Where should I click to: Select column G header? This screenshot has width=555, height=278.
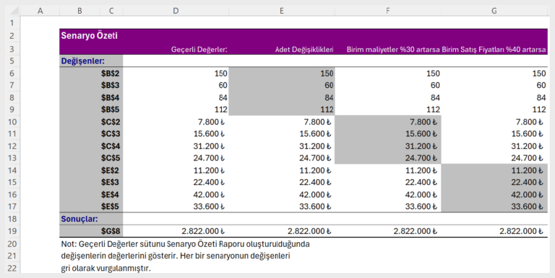(494, 11)
